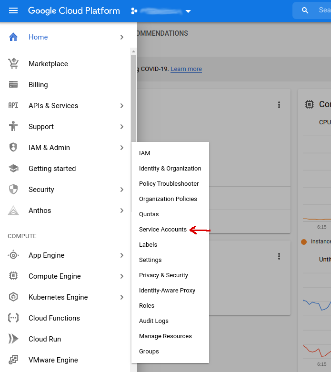
Task: Switch to the Recommendations tab
Action: (163, 33)
